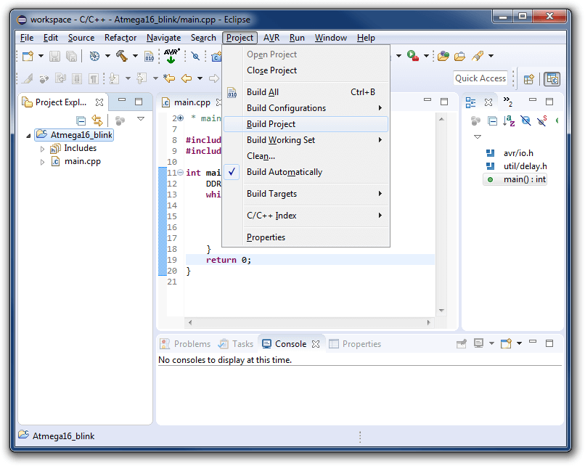Click the New wizard toolbar icon

28,57
